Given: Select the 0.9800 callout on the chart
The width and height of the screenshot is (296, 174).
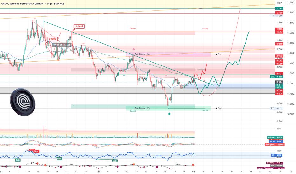Looking at the screenshot, I should click(x=52, y=39).
